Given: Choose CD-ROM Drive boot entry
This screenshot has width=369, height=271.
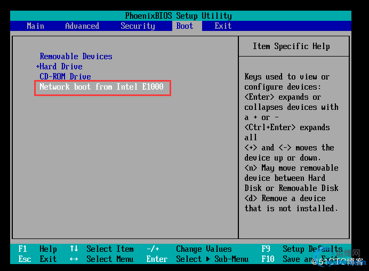Looking at the screenshot, I should coord(65,76).
